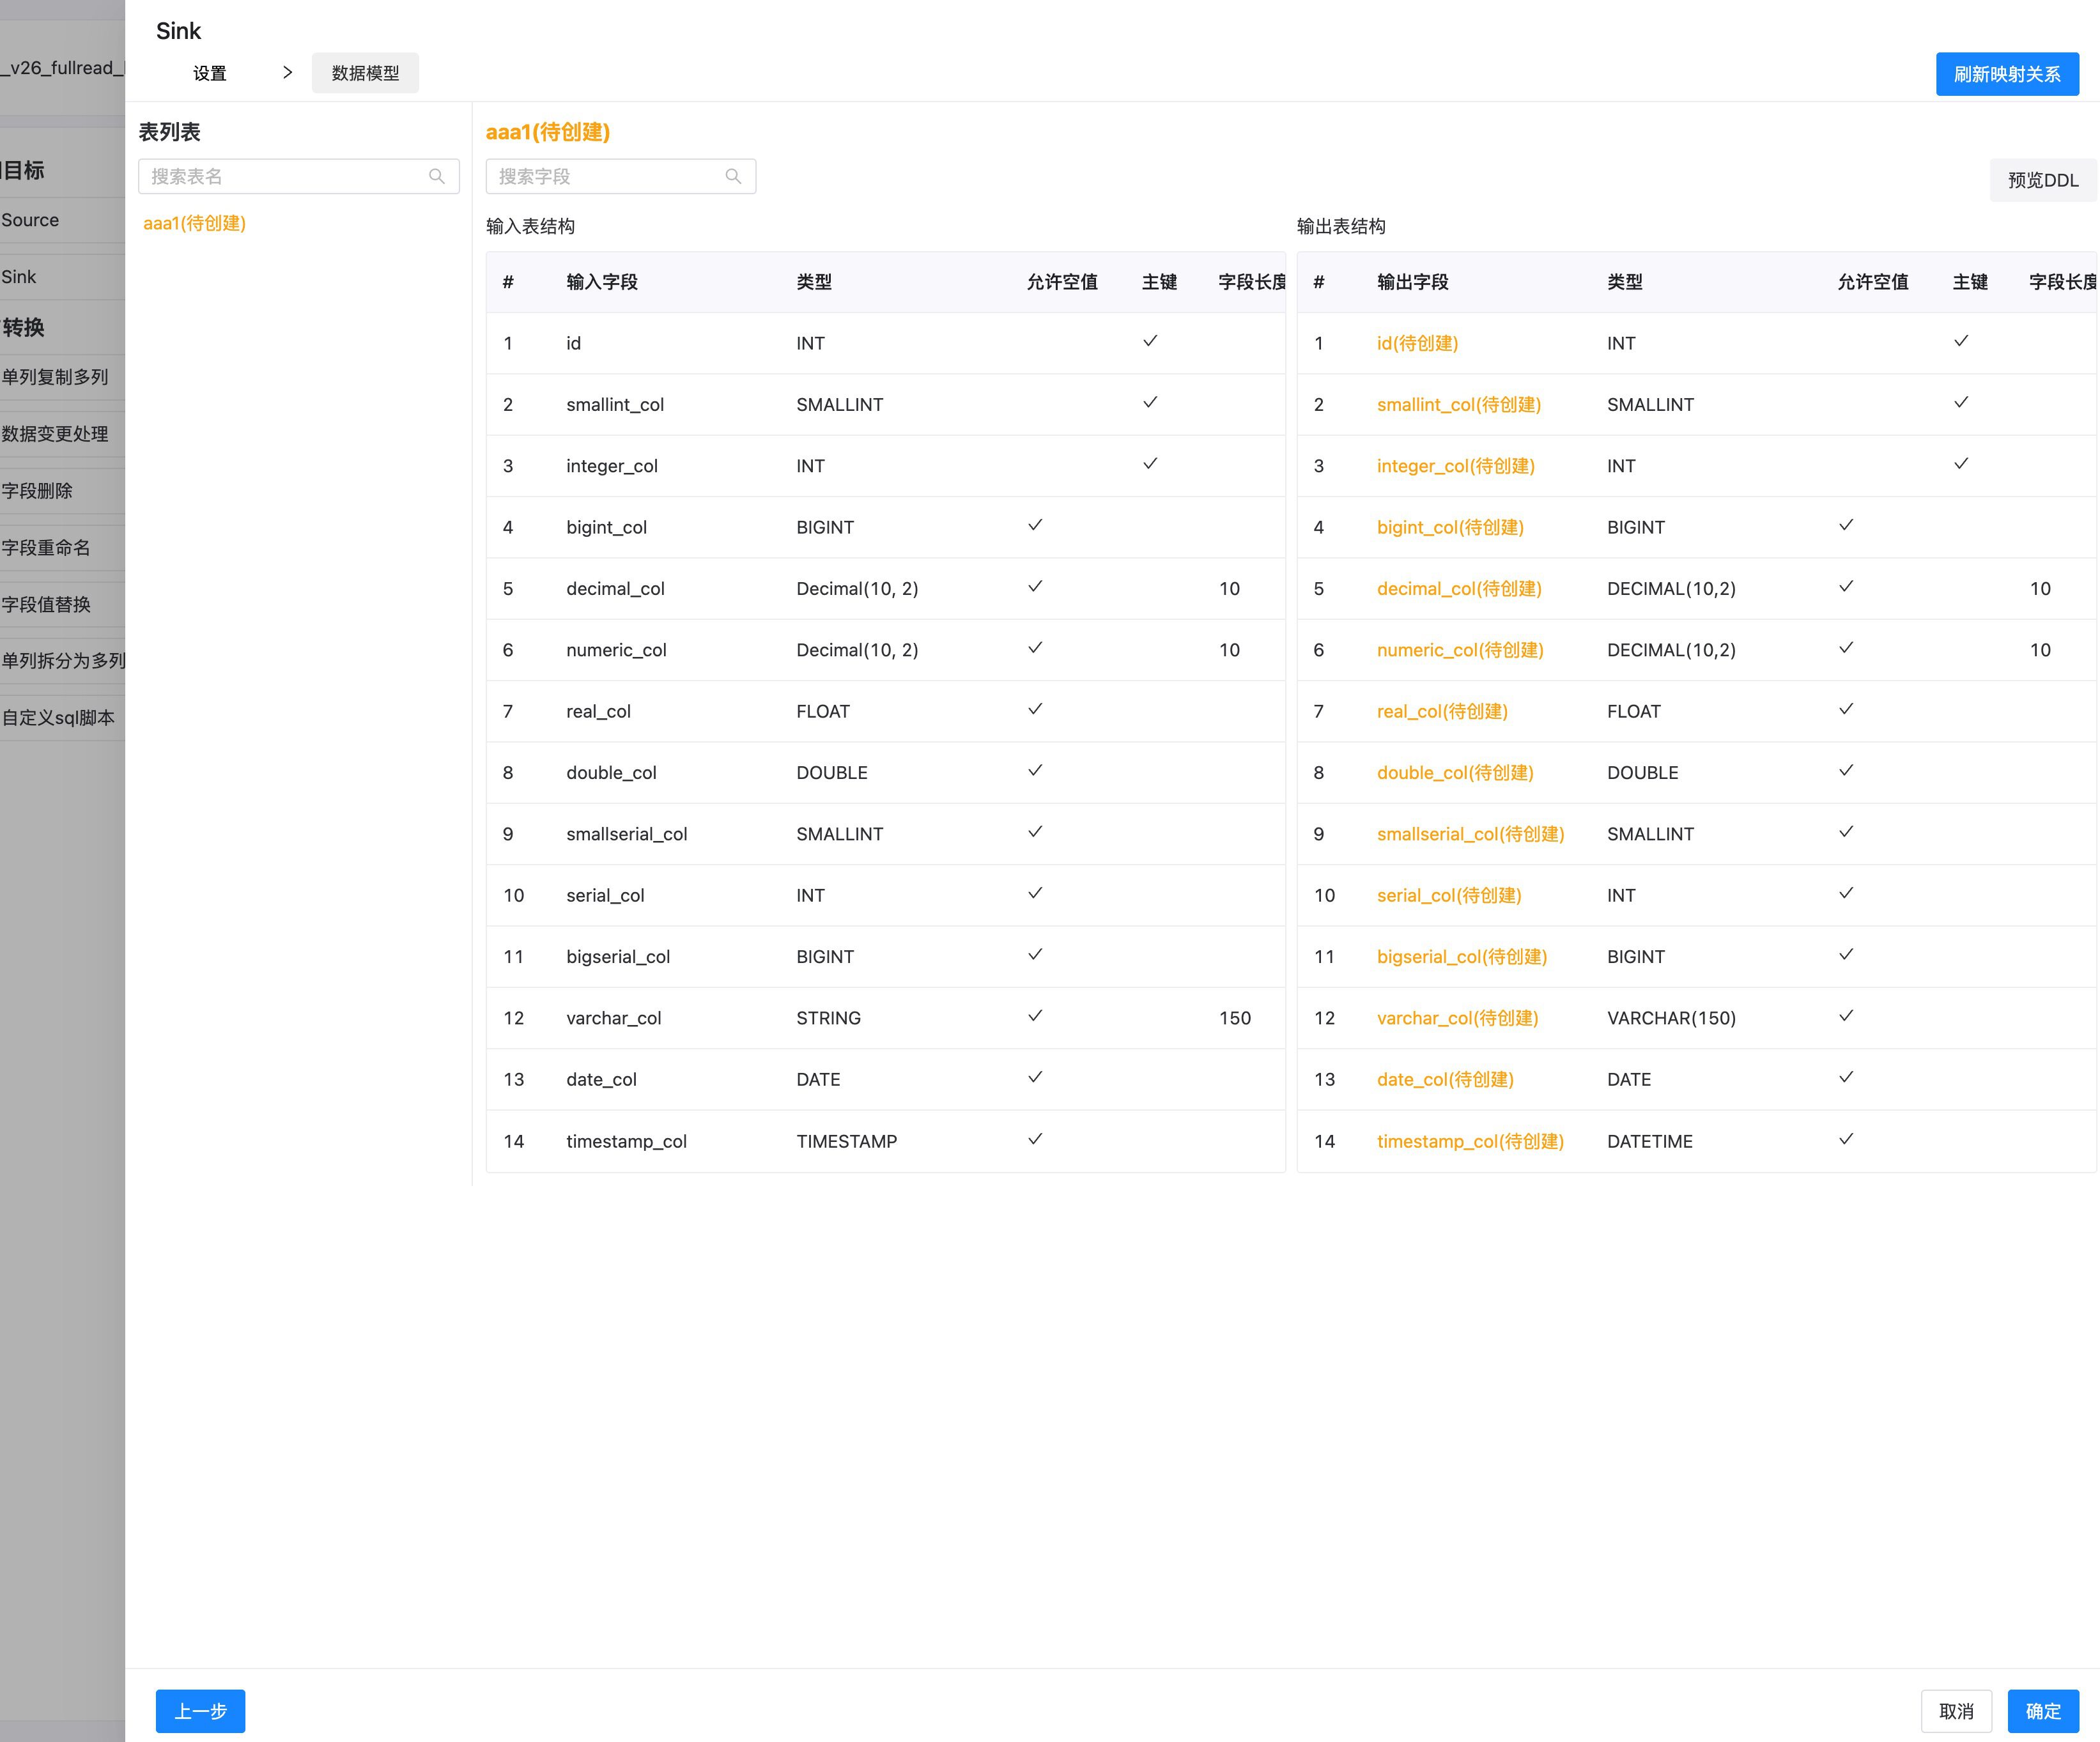Click output field double_col(待创建)
The height and width of the screenshot is (1742, 2100).
coord(1455,772)
